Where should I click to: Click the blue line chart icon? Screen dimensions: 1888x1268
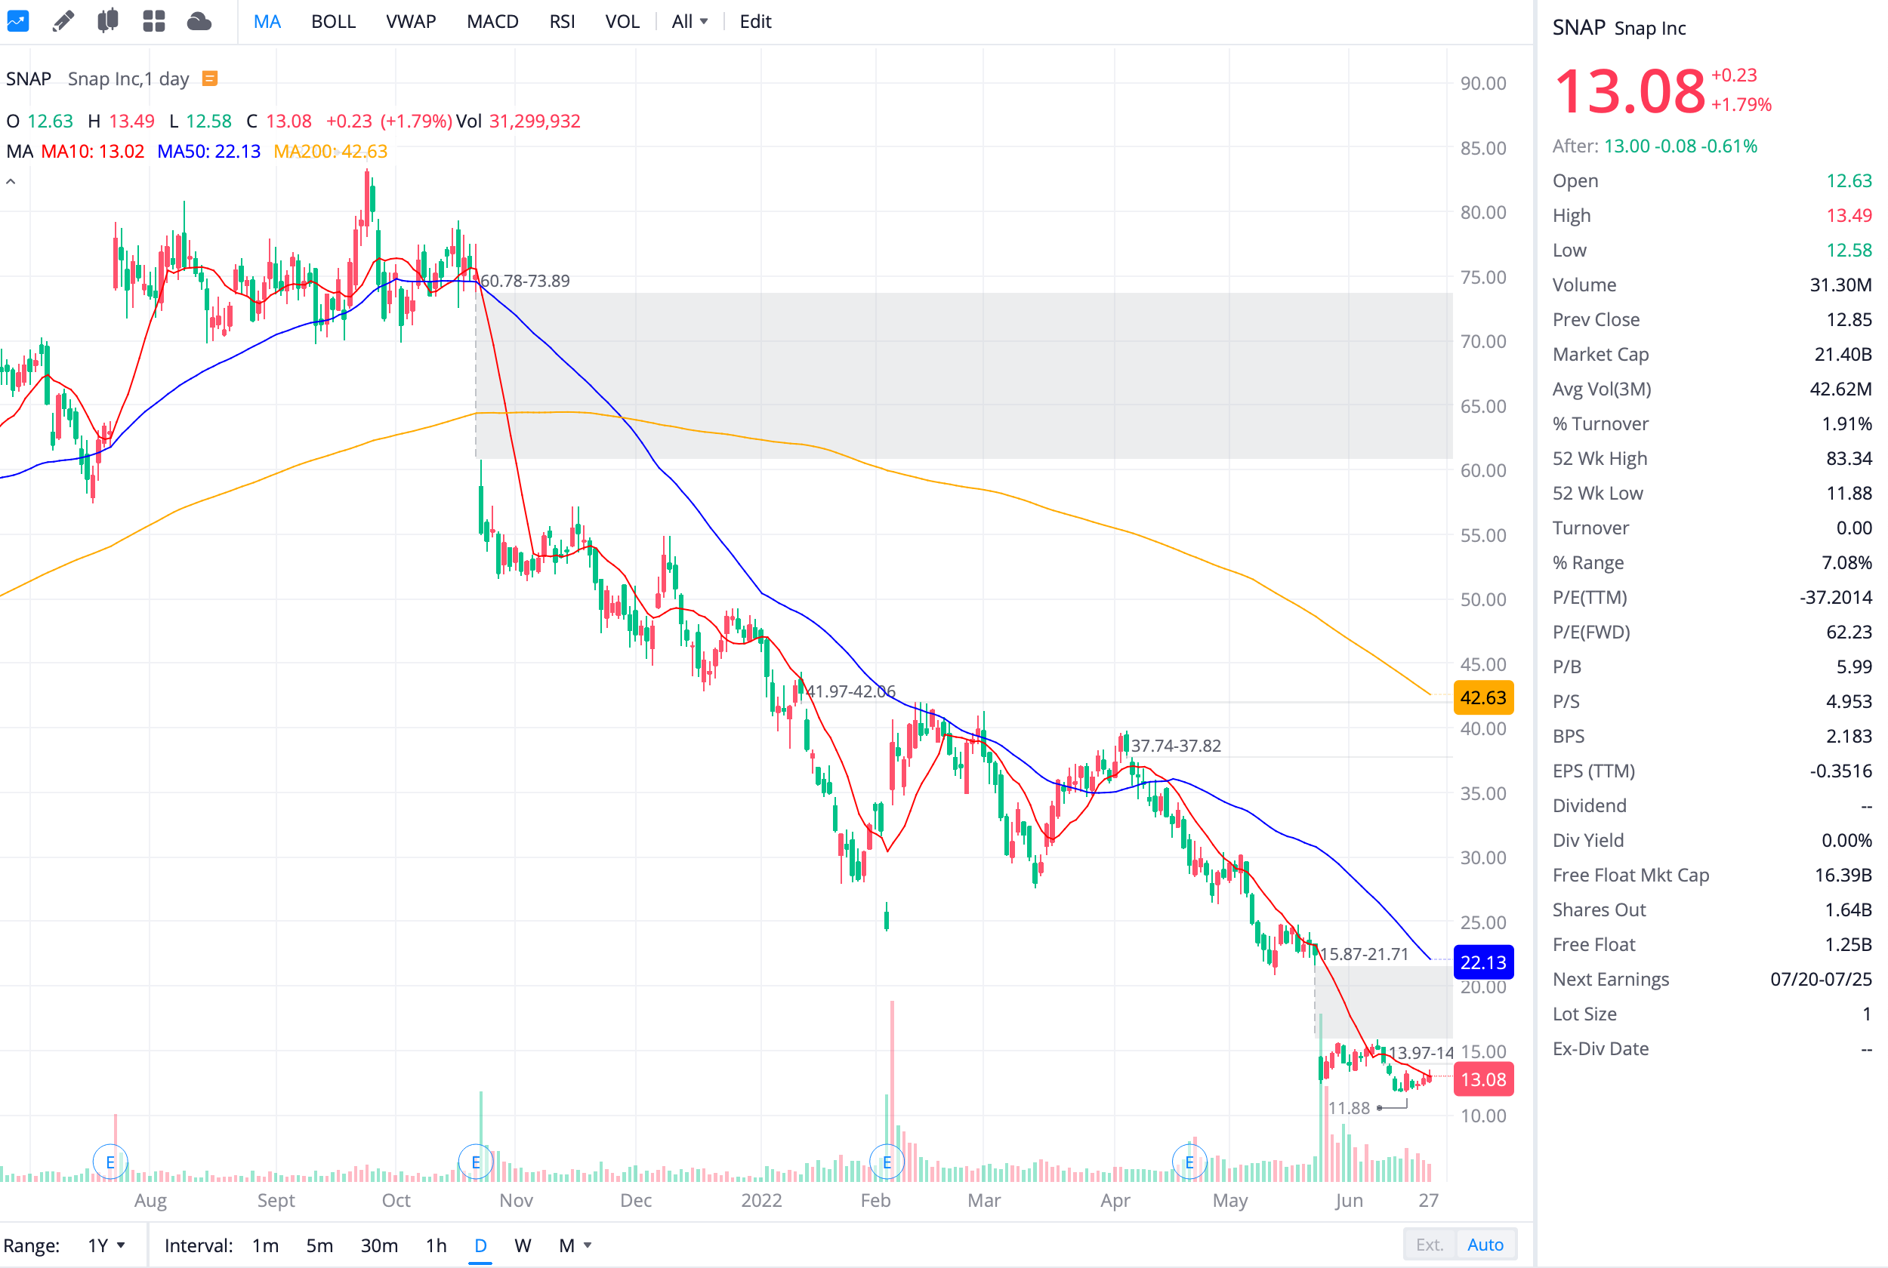tap(18, 21)
